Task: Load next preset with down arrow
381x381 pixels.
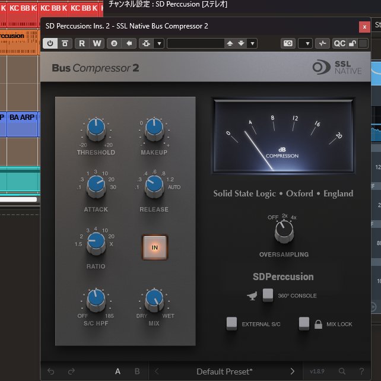Action: (242, 43)
